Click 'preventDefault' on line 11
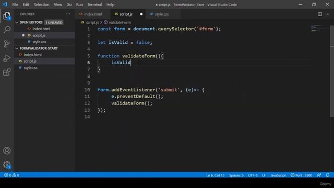 point(136,96)
